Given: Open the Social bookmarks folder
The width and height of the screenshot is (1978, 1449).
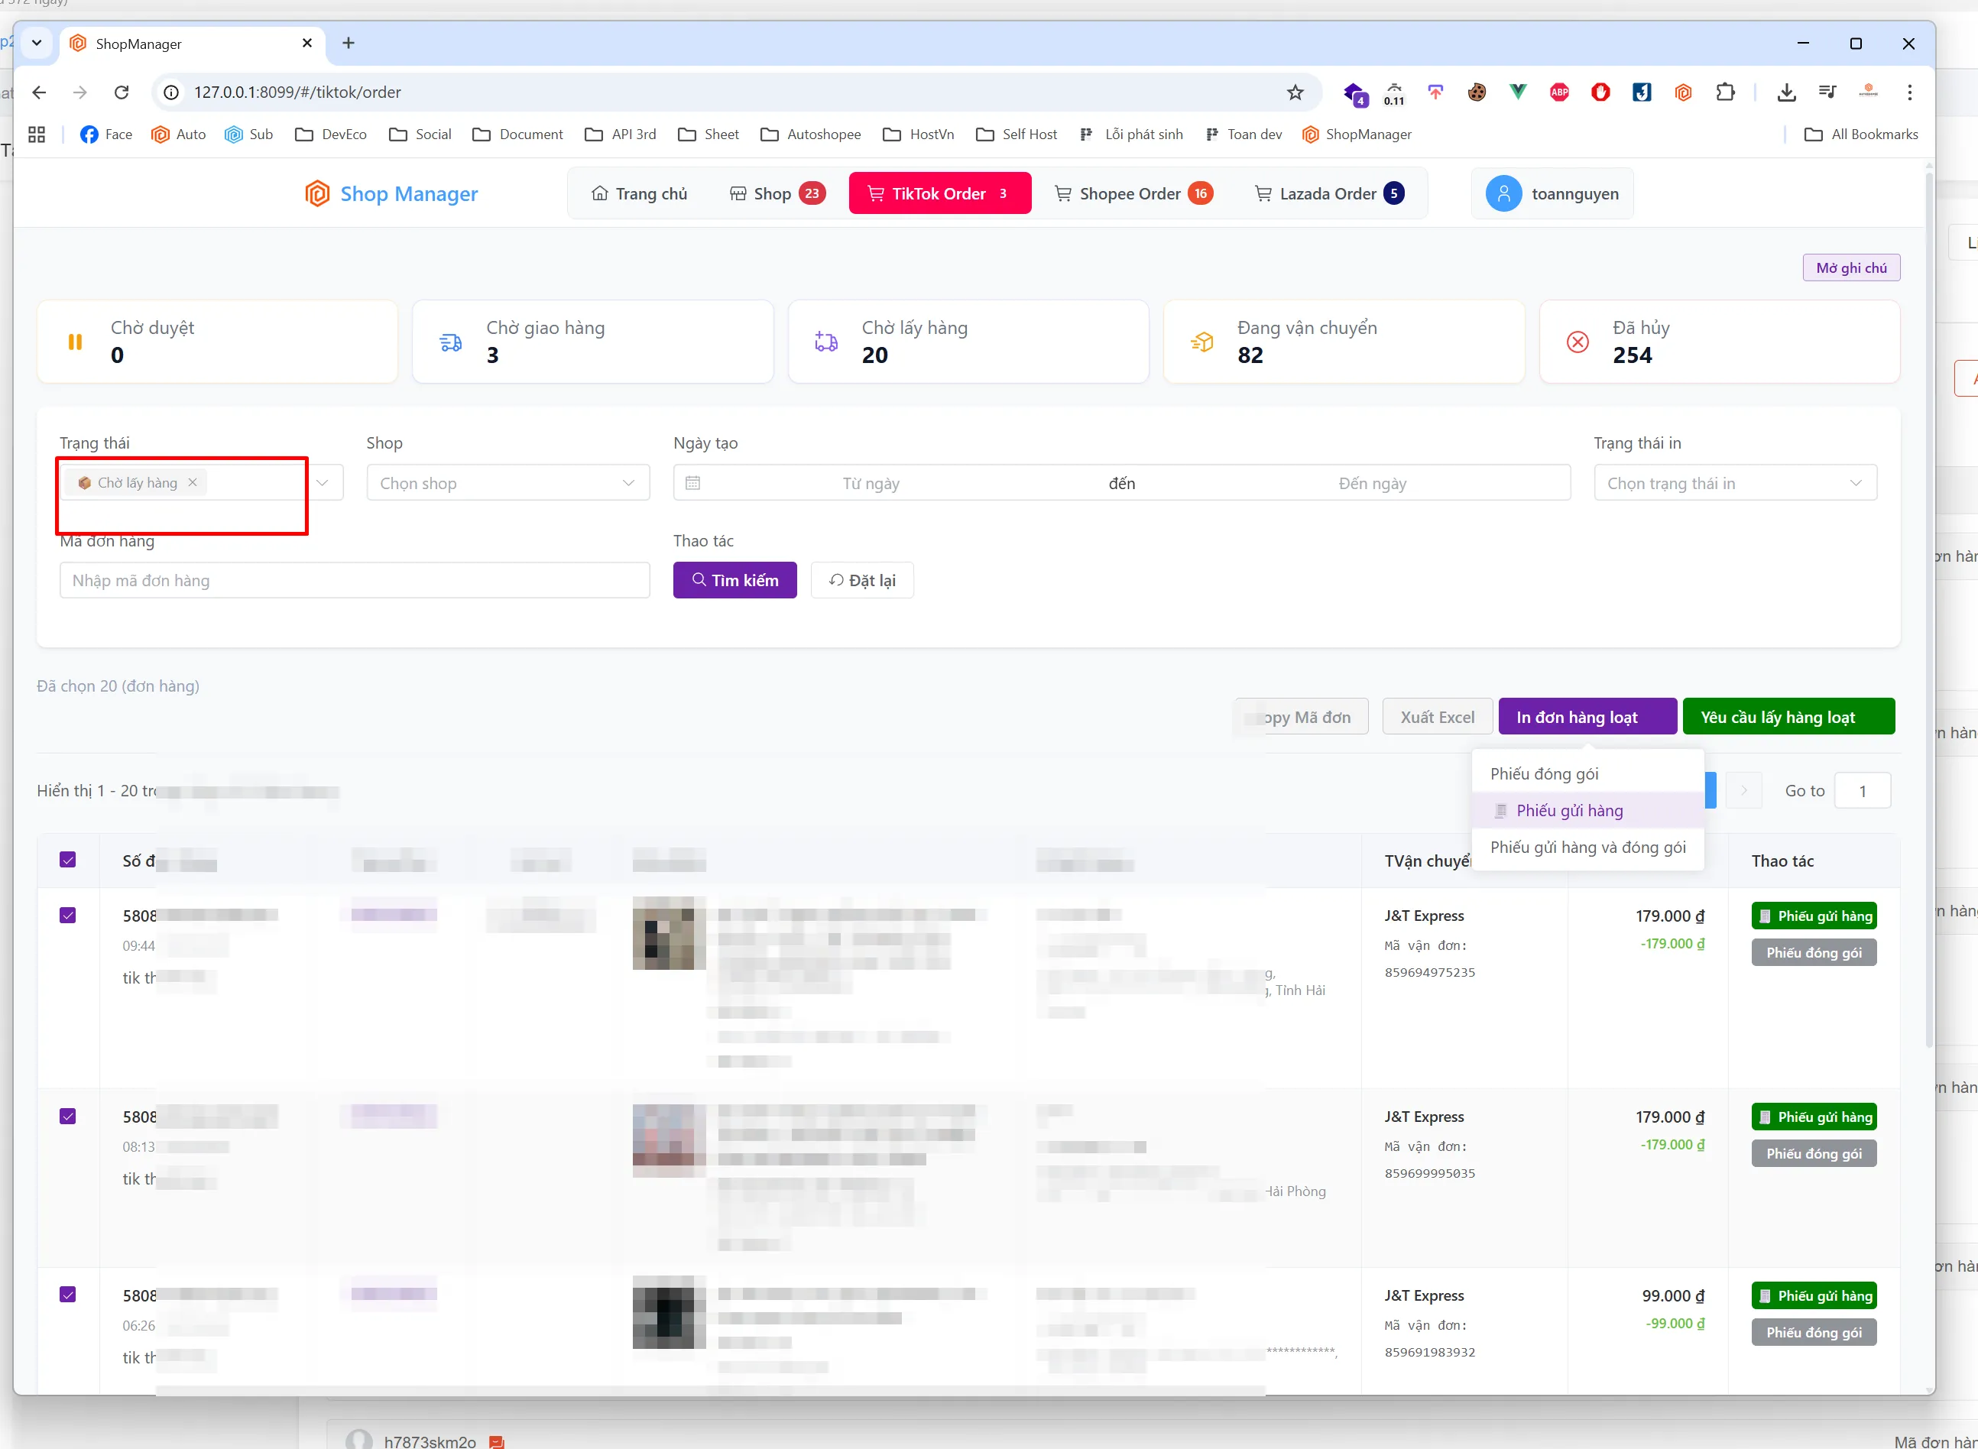Looking at the screenshot, I should (x=420, y=135).
